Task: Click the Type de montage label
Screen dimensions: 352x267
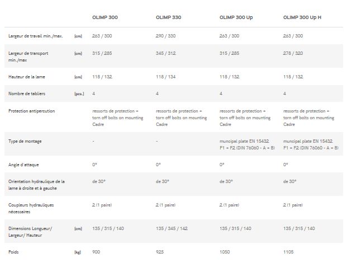Action: click(25, 141)
